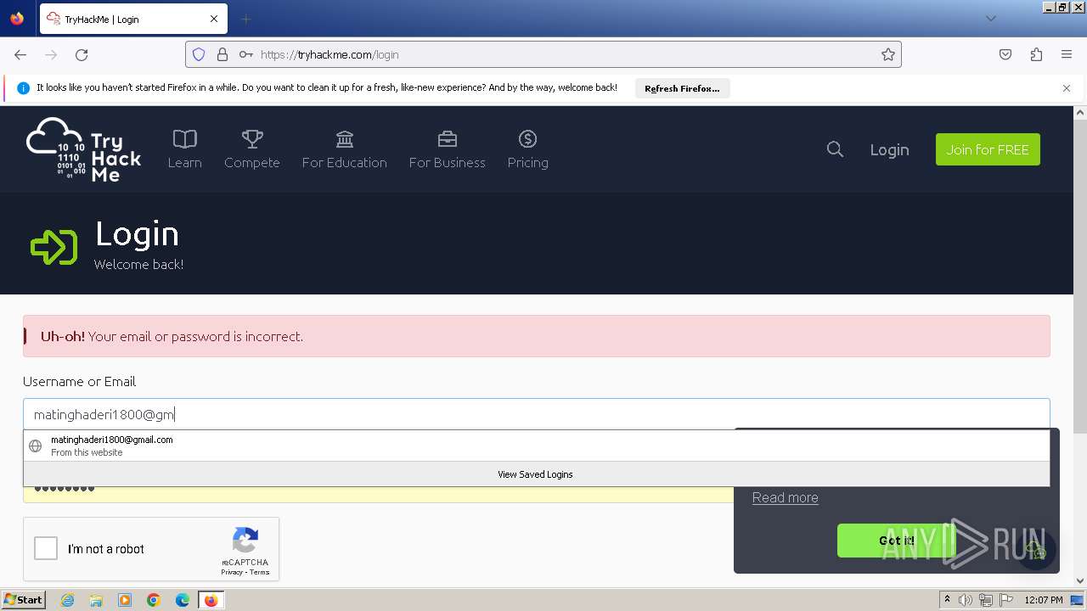
Task: Open the For Education menu
Action: pos(344,149)
